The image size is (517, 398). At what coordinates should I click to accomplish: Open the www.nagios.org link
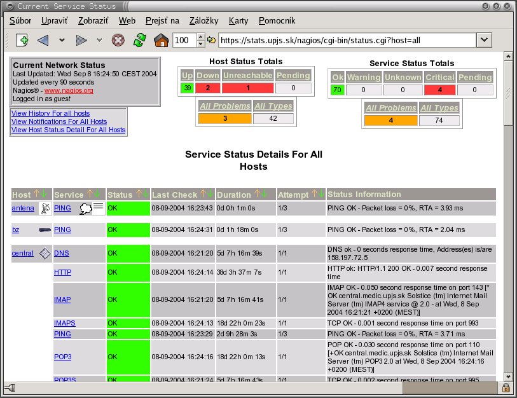point(69,90)
